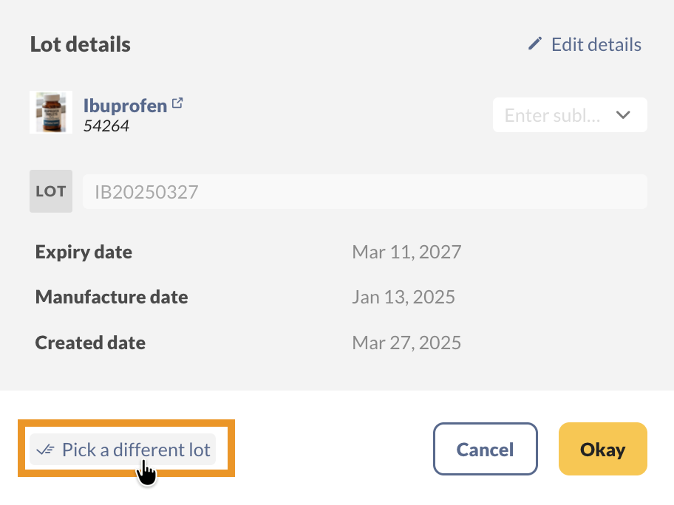Screen dimensions: 674x505
Task: Click the Expiry date value Mar 11, 2027
Action: [x=406, y=252]
